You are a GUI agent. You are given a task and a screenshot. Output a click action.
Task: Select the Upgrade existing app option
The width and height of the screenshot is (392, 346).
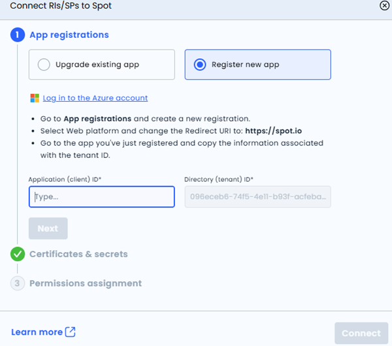(x=102, y=65)
